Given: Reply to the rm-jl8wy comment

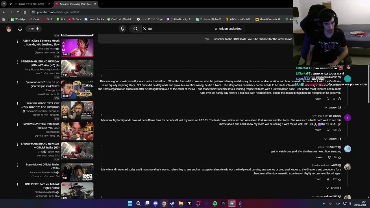Looking at the screenshot, I should pos(318,130).
